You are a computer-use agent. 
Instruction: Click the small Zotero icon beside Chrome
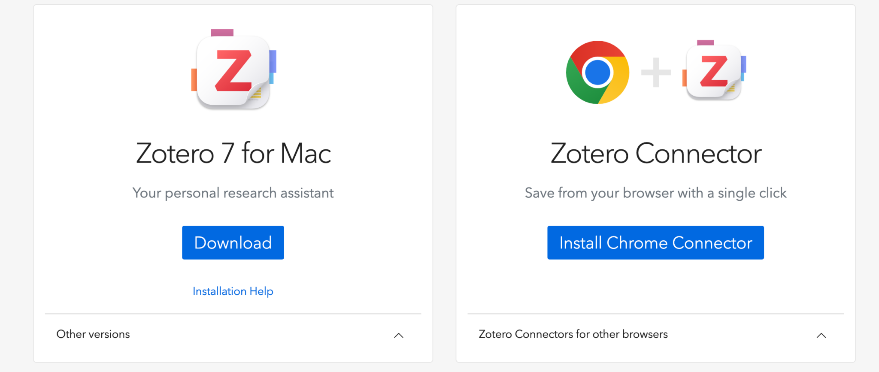(714, 72)
